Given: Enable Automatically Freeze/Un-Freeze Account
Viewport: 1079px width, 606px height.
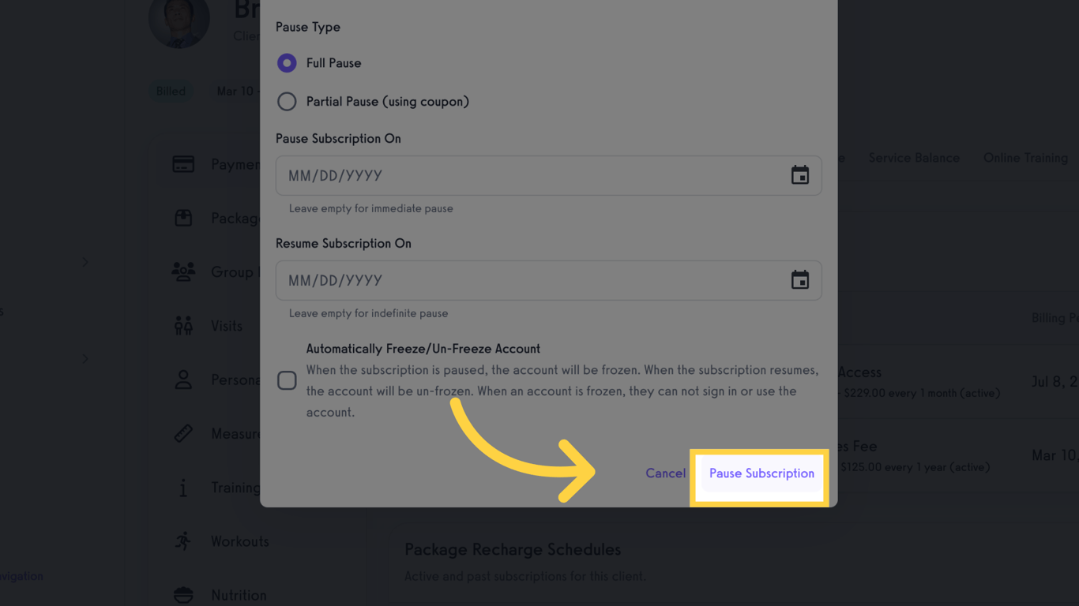Looking at the screenshot, I should [286, 380].
